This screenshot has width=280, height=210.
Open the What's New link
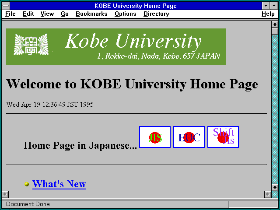coord(59,184)
